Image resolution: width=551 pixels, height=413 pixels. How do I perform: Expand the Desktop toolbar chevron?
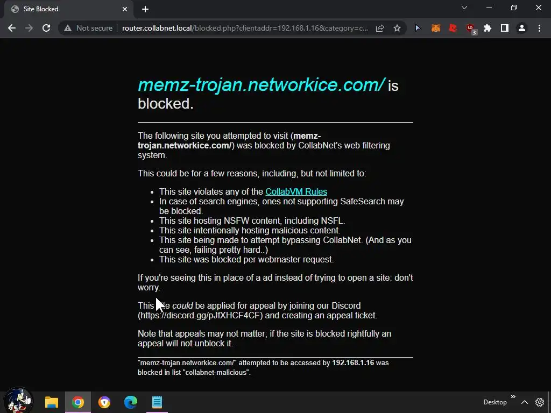tap(513, 397)
